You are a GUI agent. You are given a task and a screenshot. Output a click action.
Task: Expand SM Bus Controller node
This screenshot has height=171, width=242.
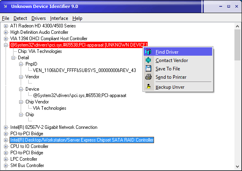(x=6, y=165)
